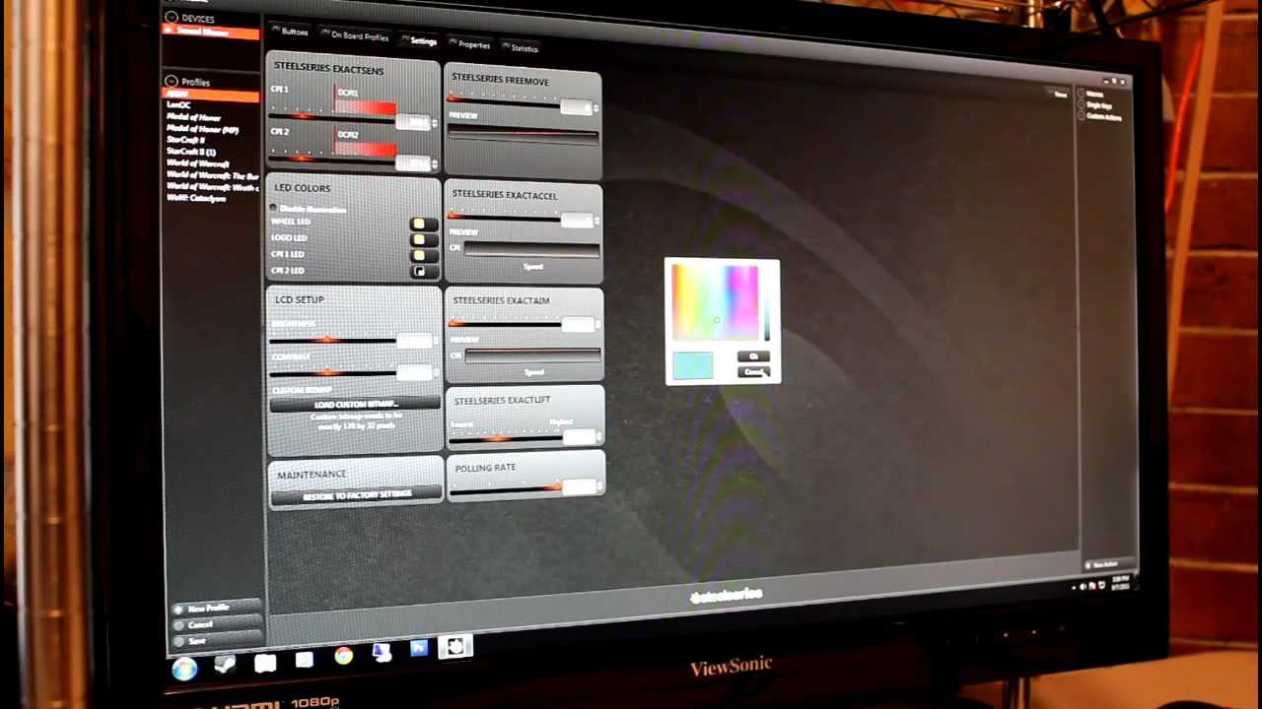Click the ExactAccel value stepper arrows
The width and height of the screenshot is (1262, 709).
click(596, 221)
